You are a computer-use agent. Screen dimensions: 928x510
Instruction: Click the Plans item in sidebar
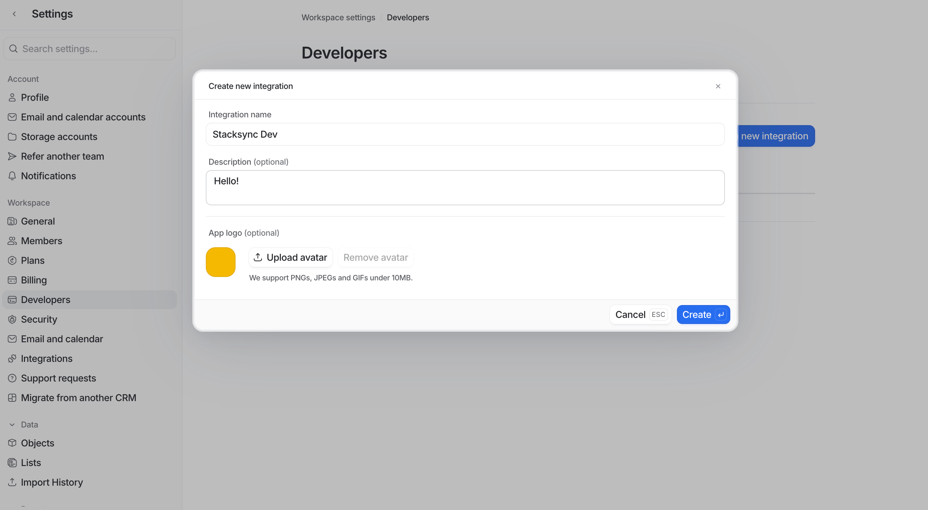[32, 260]
